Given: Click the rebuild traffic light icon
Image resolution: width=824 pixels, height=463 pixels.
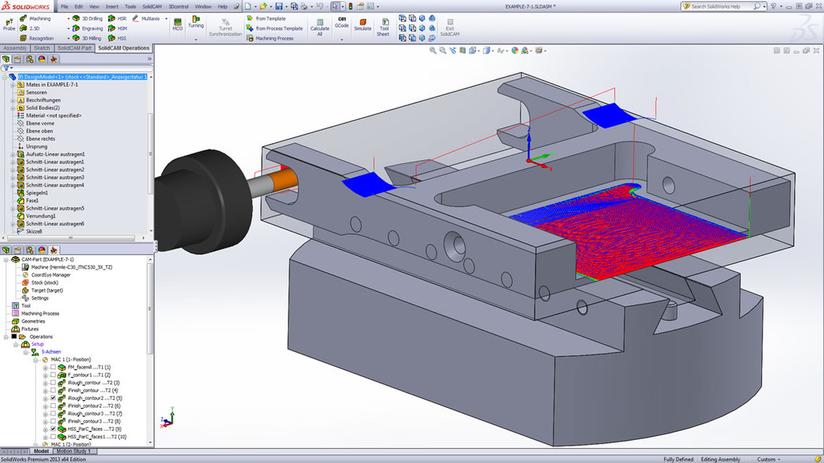Looking at the screenshot, I should pos(351,7).
